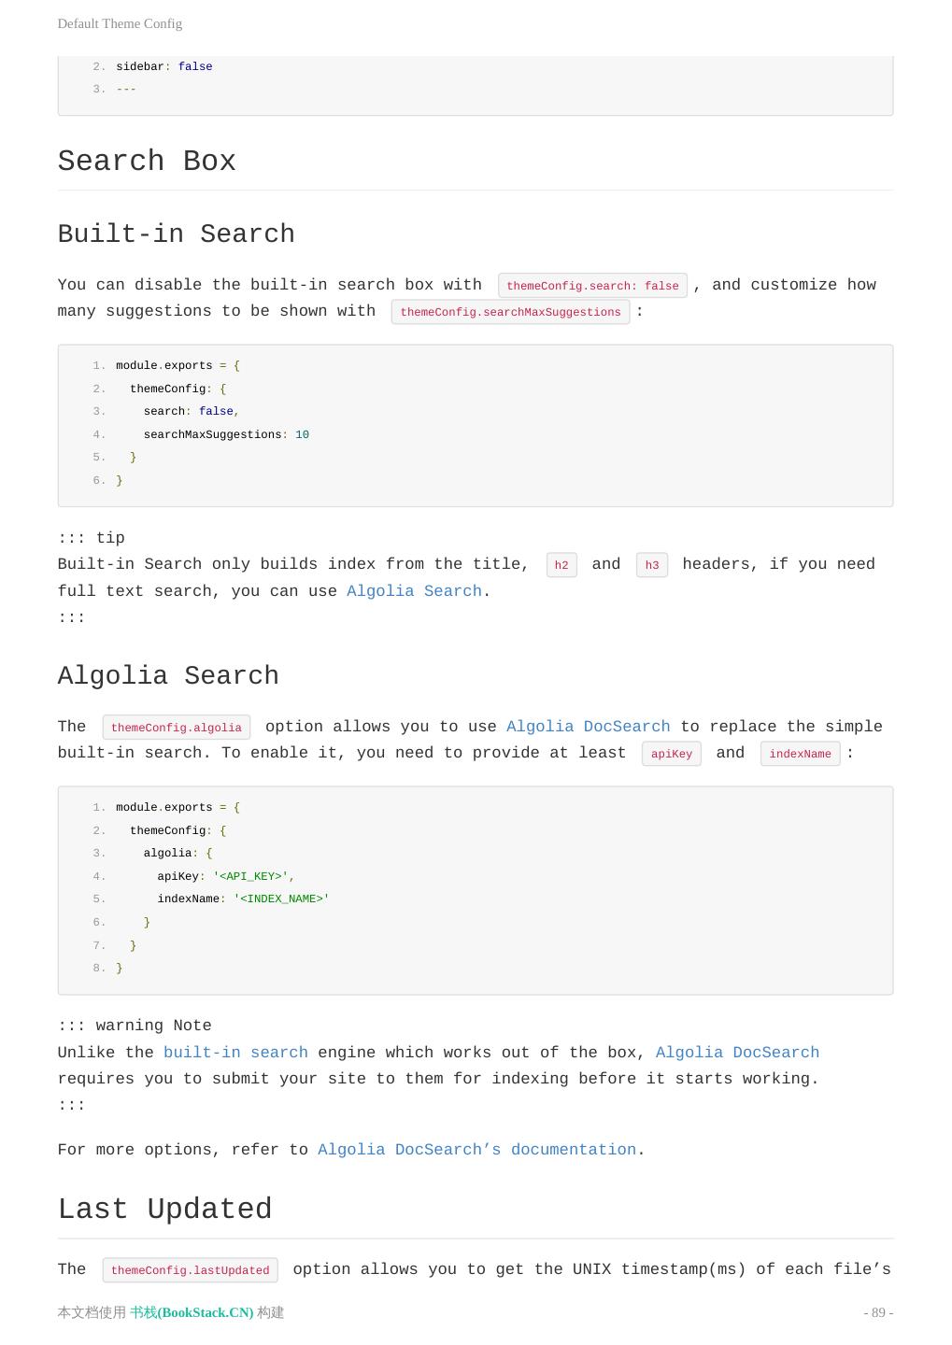The height and width of the screenshot is (1345, 952).
Task: Click the Algolia Search section heading
Action: (x=168, y=675)
